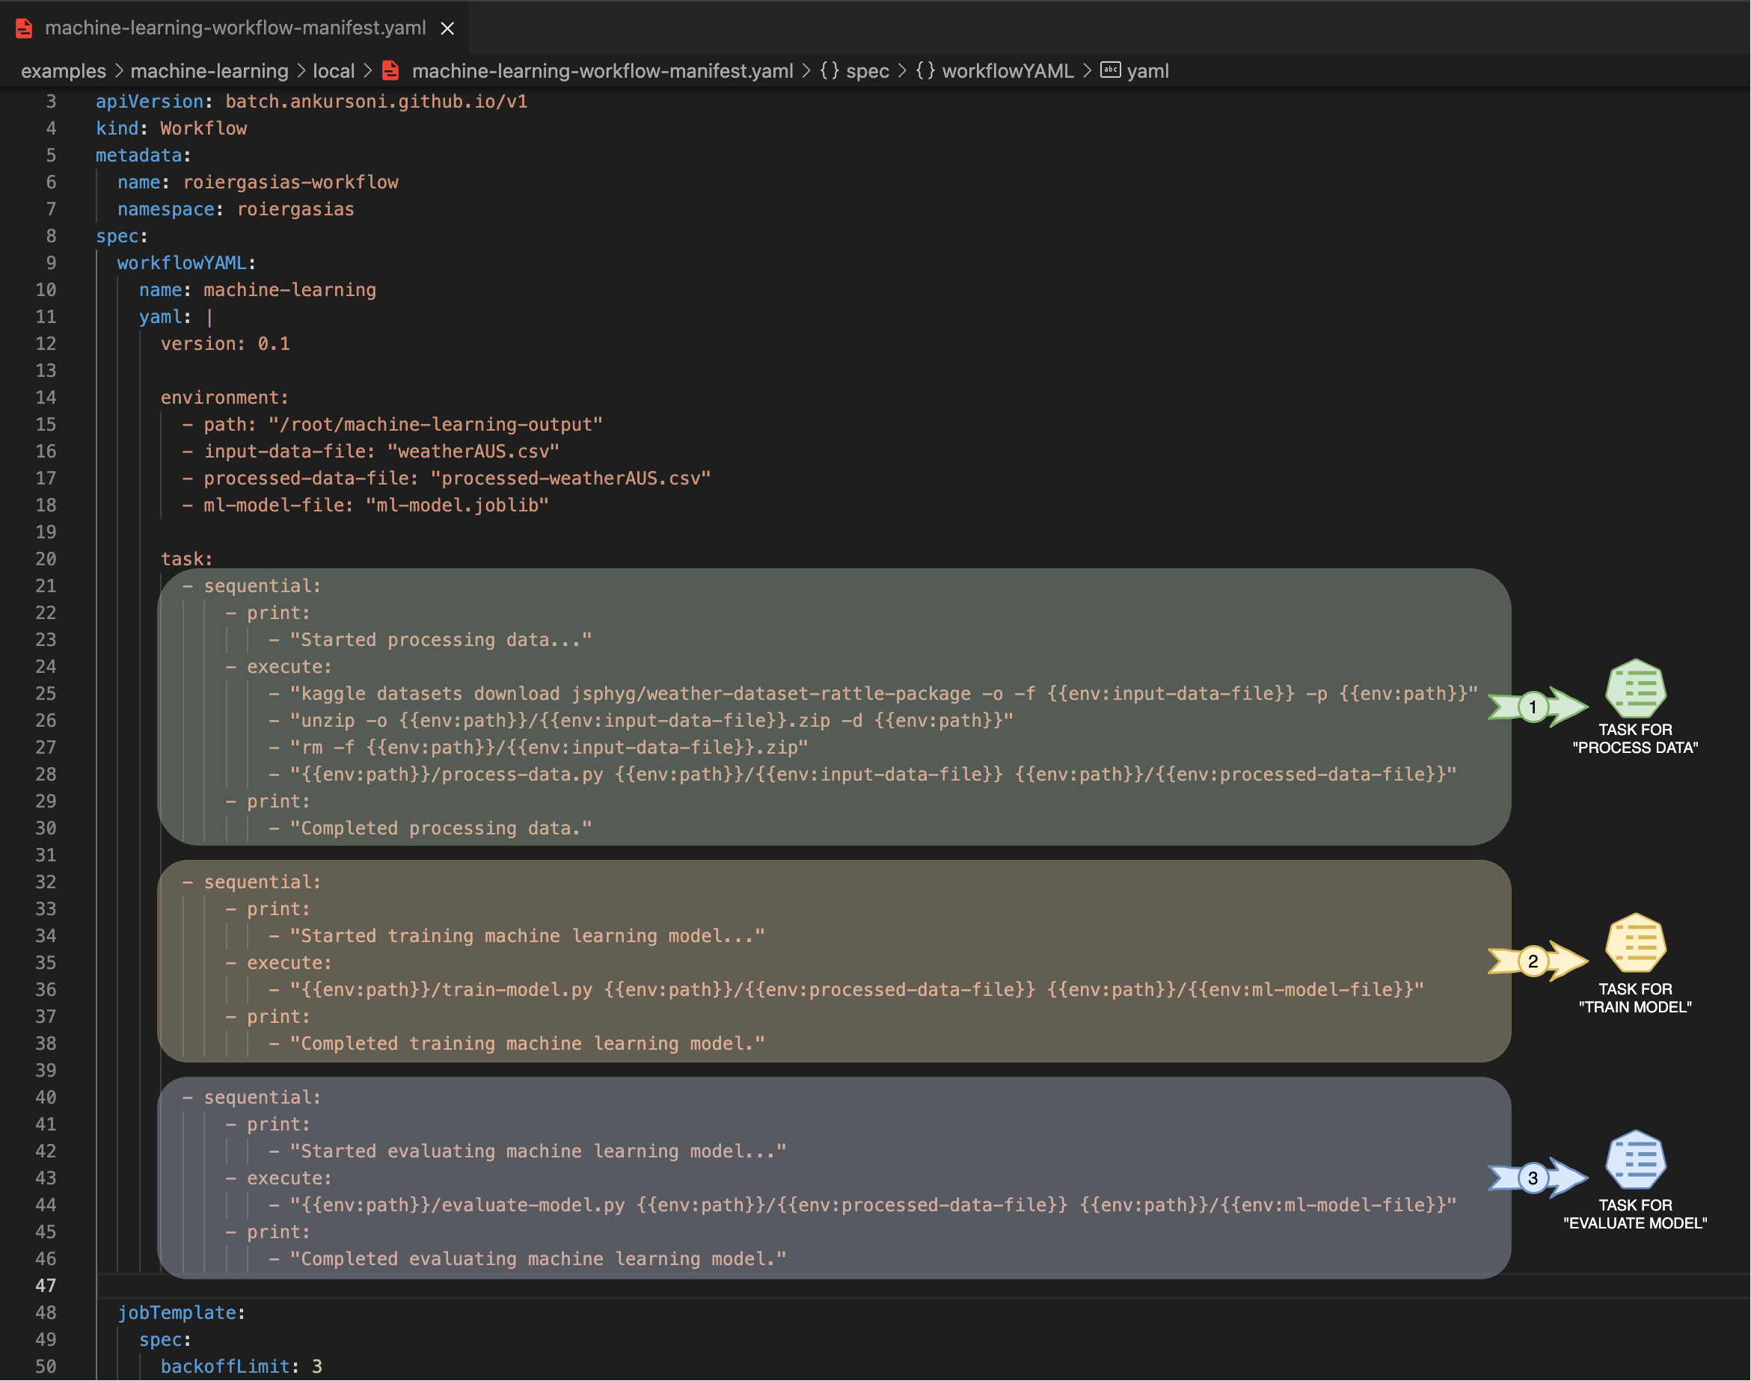
Task: Select the machine-learning-workflow-manifest.yaml editor tab
Action: pyautogui.click(x=235, y=28)
